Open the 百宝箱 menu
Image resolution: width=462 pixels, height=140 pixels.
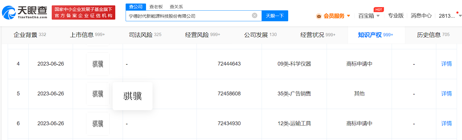point(366,16)
